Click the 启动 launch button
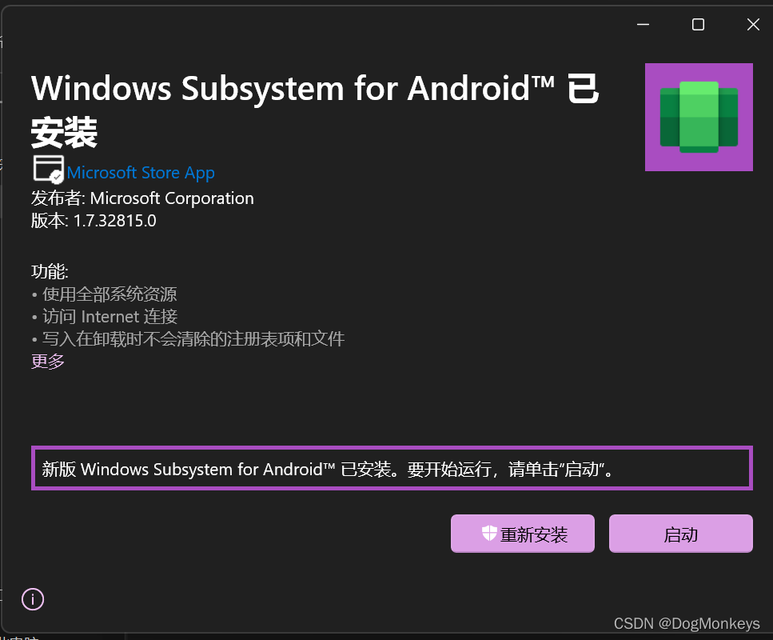773x640 pixels. click(681, 534)
